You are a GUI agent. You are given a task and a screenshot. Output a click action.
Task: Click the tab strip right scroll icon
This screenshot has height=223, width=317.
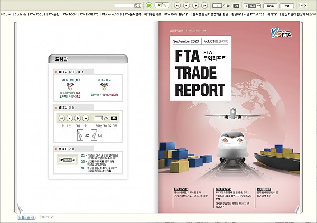(314, 14)
